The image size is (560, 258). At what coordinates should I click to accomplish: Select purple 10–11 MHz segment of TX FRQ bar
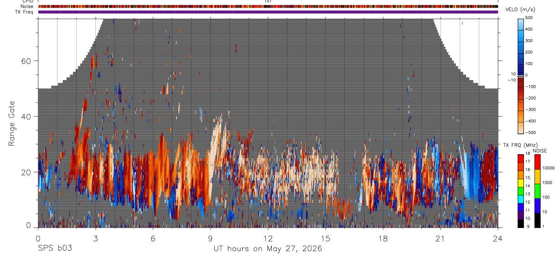click(x=521, y=215)
